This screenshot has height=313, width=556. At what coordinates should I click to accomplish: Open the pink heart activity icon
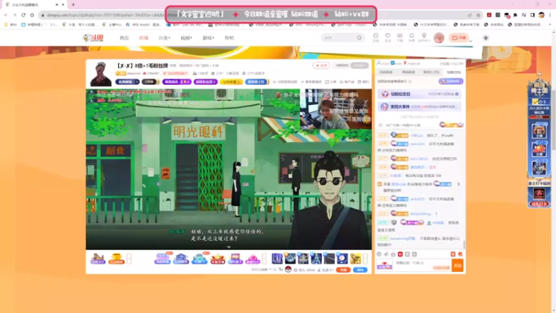[253, 259]
